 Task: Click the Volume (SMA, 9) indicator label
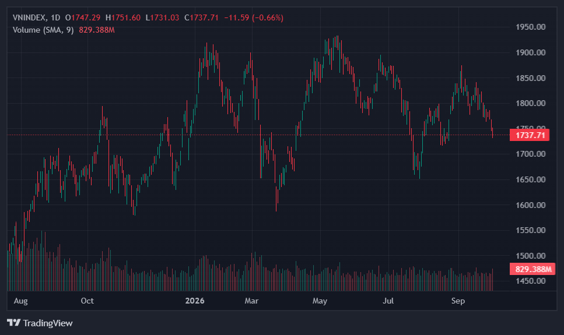click(43, 30)
